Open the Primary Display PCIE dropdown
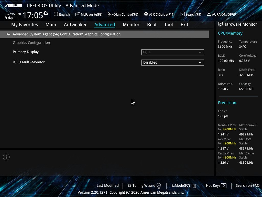Image resolution: width=262 pixels, height=197 pixels. click(173, 52)
